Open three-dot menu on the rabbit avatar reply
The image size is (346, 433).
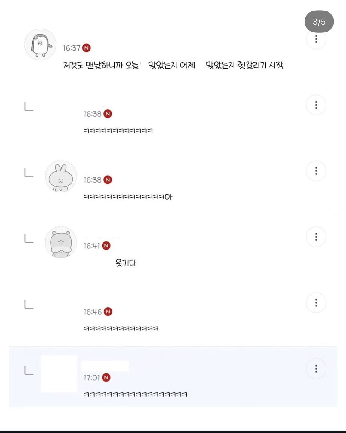[316, 171]
